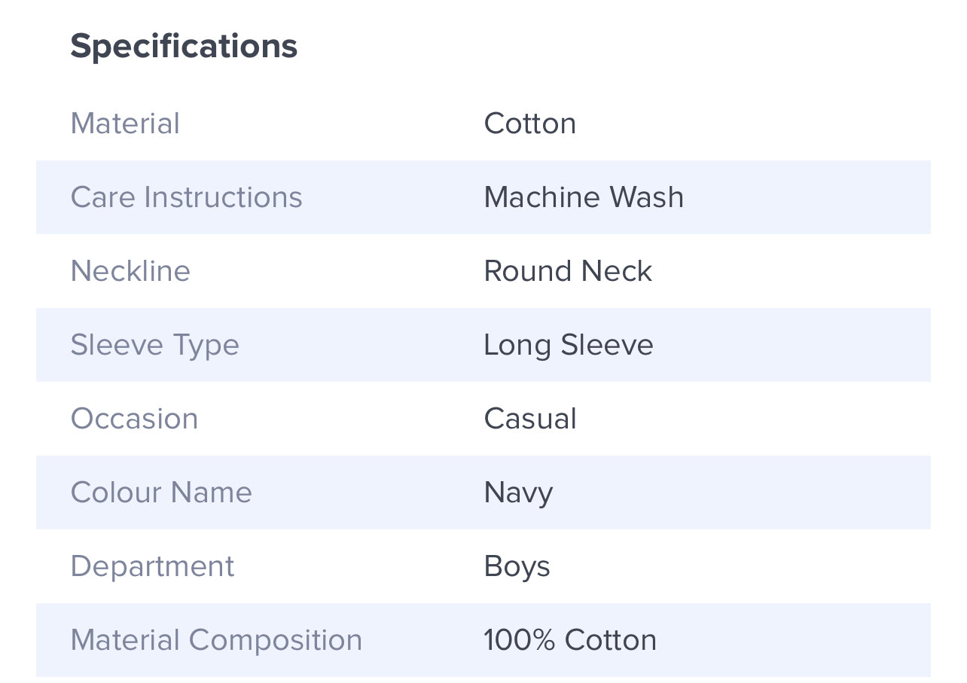This screenshot has height=683, width=967.
Task: Click the Colour Name label
Action: click(x=161, y=492)
